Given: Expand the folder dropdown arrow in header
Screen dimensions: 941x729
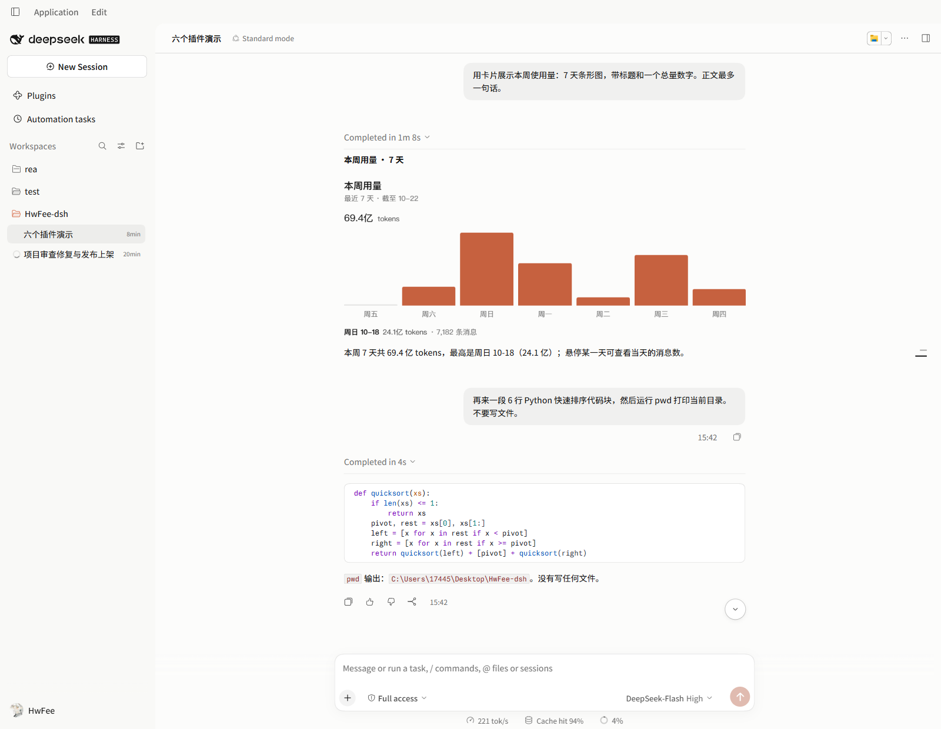Looking at the screenshot, I should (x=886, y=38).
